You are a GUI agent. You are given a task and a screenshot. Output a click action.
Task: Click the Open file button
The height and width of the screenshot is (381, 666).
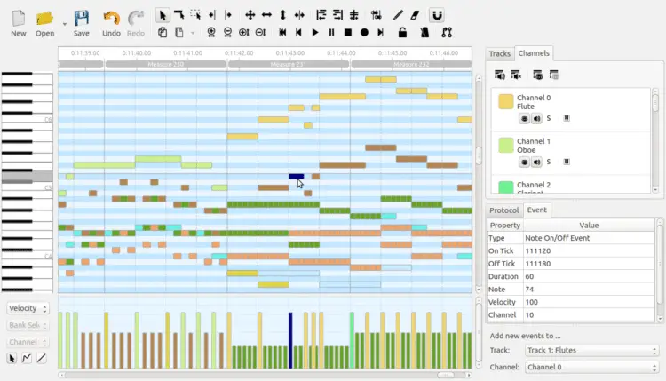[44, 21]
